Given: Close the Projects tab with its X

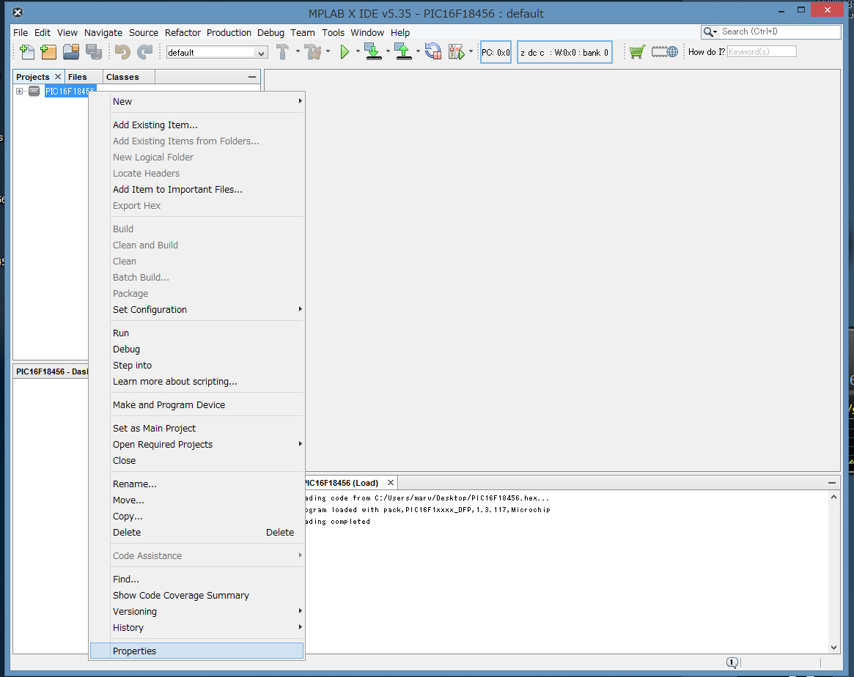Looking at the screenshot, I should 58,77.
